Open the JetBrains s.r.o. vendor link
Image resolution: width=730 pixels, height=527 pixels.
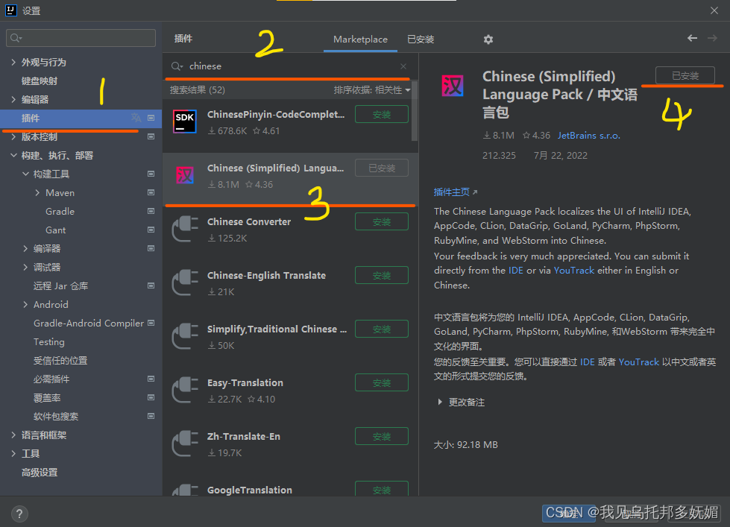point(588,136)
